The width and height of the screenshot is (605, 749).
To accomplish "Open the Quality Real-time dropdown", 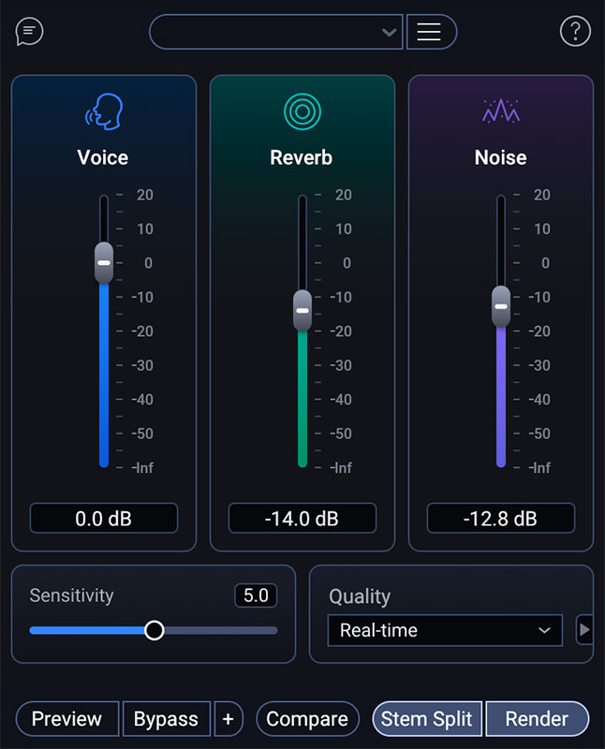I will 445,630.
